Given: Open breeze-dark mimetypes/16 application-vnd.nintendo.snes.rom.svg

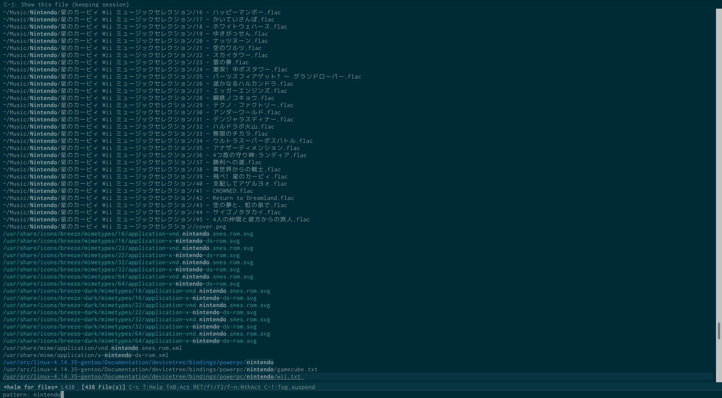Looking at the screenshot, I should (x=137, y=291).
